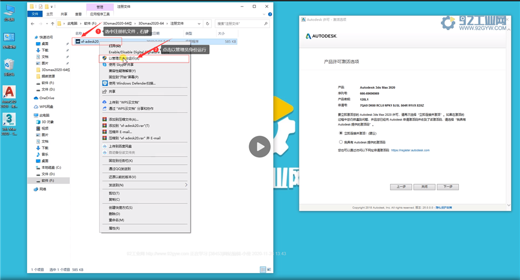Click 此电脑 in address breadcrumb
The width and height of the screenshot is (520, 280).
72,24
